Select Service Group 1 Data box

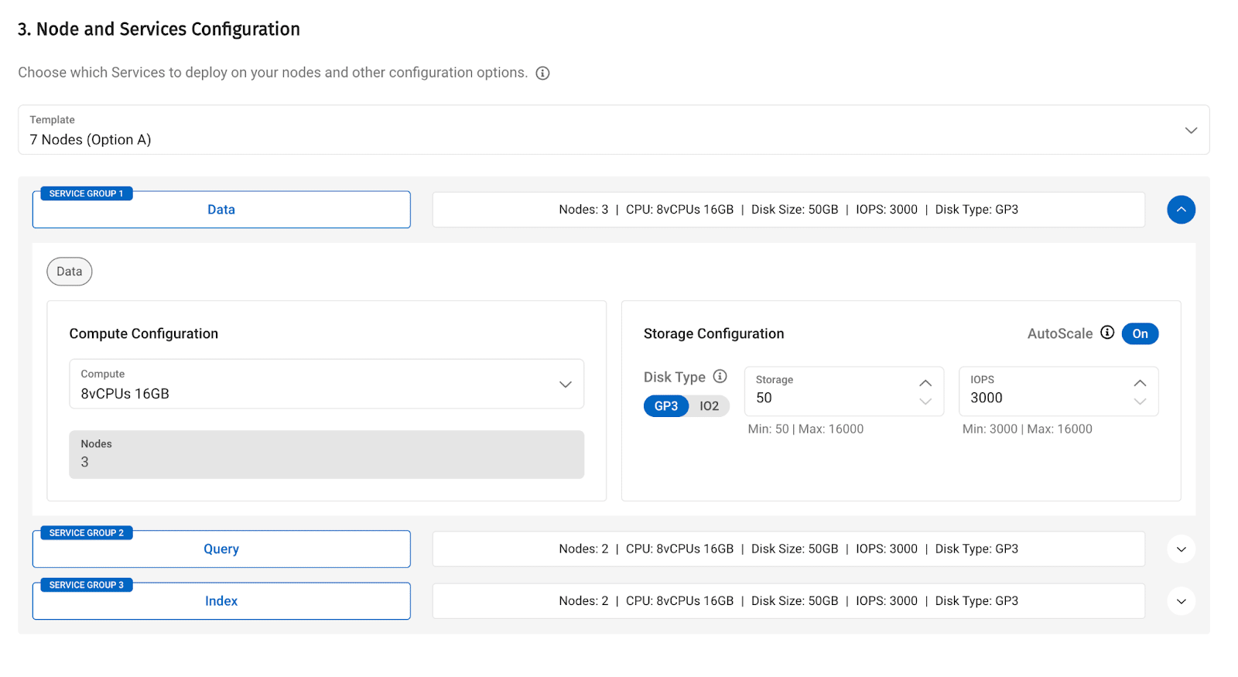click(x=221, y=210)
